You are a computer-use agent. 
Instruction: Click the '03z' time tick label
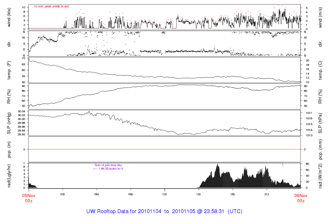tap(63, 194)
